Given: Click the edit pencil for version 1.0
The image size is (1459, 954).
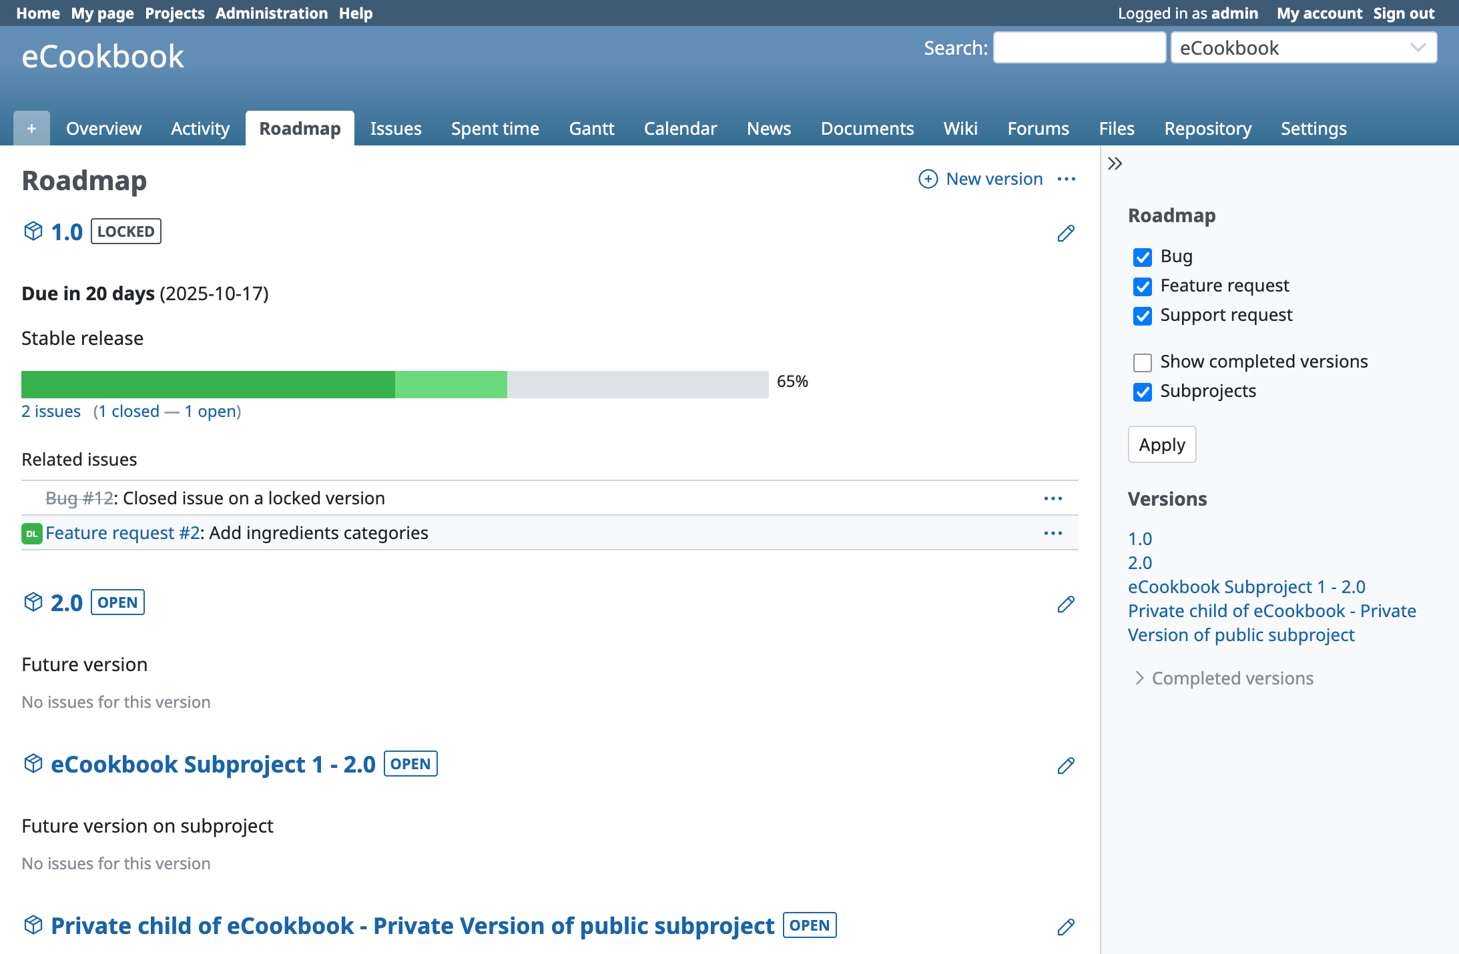Looking at the screenshot, I should pos(1066,233).
